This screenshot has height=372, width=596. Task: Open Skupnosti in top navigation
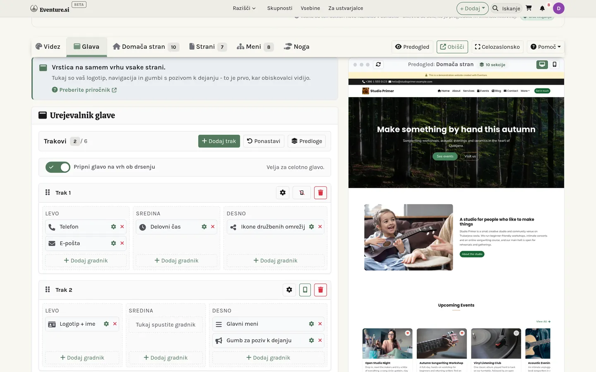pyautogui.click(x=280, y=8)
